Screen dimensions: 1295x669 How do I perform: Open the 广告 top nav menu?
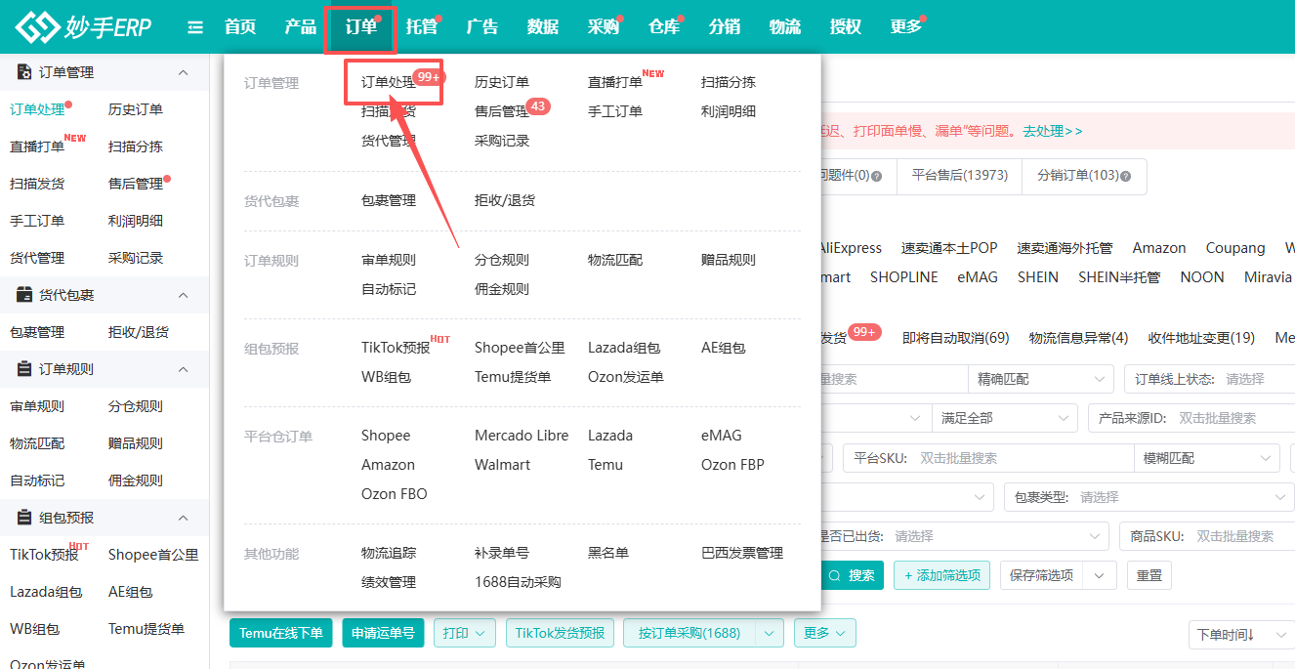pos(482,27)
